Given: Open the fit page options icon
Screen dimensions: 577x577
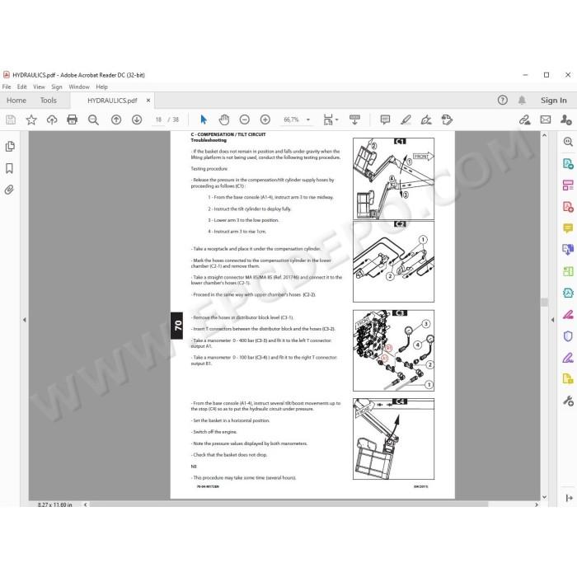Looking at the screenshot, I should pyautogui.click(x=328, y=120).
